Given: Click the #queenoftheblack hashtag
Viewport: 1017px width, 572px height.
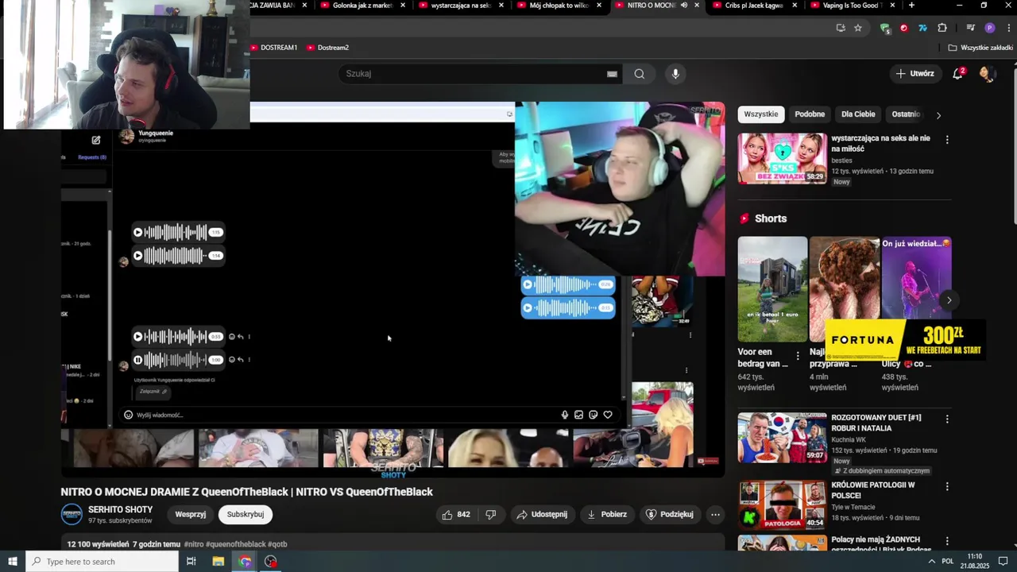Looking at the screenshot, I should [x=237, y=544].
